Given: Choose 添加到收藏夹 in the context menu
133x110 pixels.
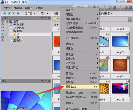Looking at the screenshot, I should [80, 32].
